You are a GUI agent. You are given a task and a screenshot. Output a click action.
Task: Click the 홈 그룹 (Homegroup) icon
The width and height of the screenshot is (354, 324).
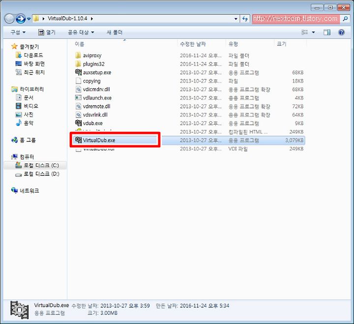[14, 140]
